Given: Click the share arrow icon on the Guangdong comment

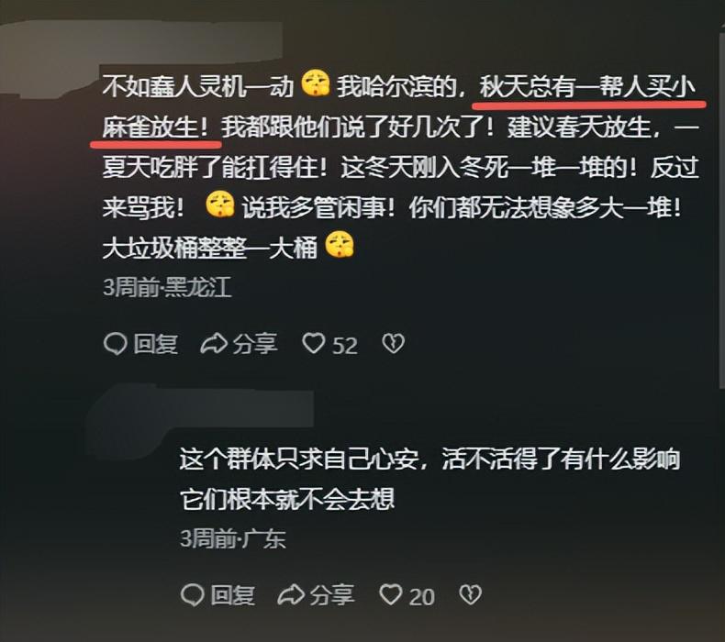Looking at the screenshot, I should click(291, 595).
